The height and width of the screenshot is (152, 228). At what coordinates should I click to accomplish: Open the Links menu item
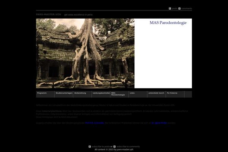pyautogui.click(x=138, y=94)
